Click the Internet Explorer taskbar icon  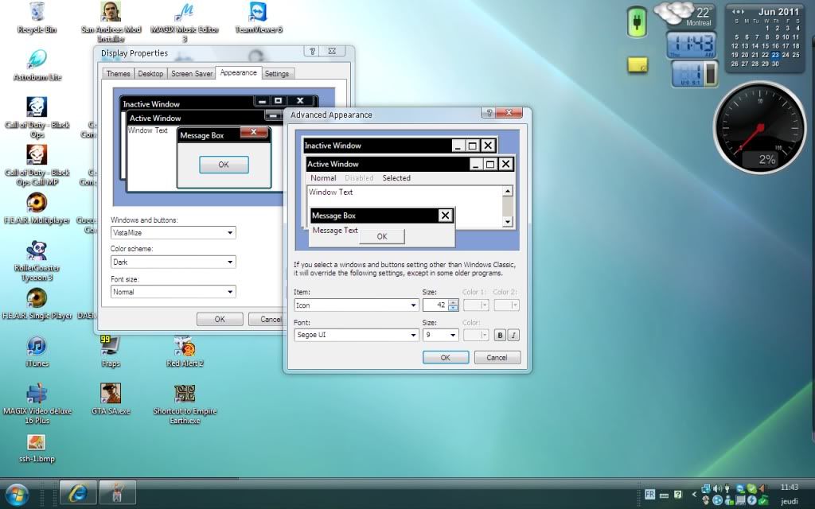pos(77,493)
